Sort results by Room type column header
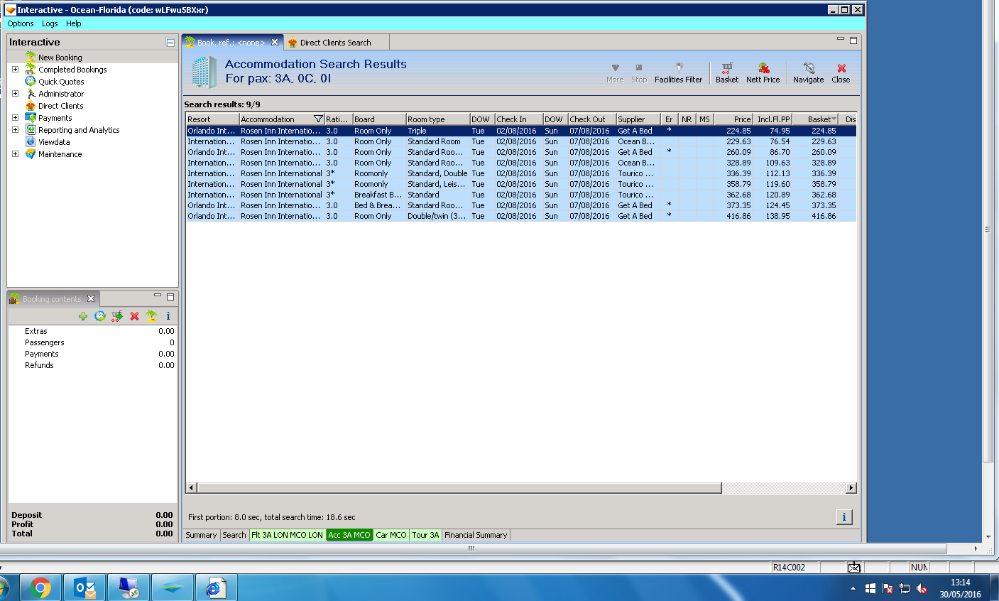Screen dimensions: 999x601 (x=437, y=119)
